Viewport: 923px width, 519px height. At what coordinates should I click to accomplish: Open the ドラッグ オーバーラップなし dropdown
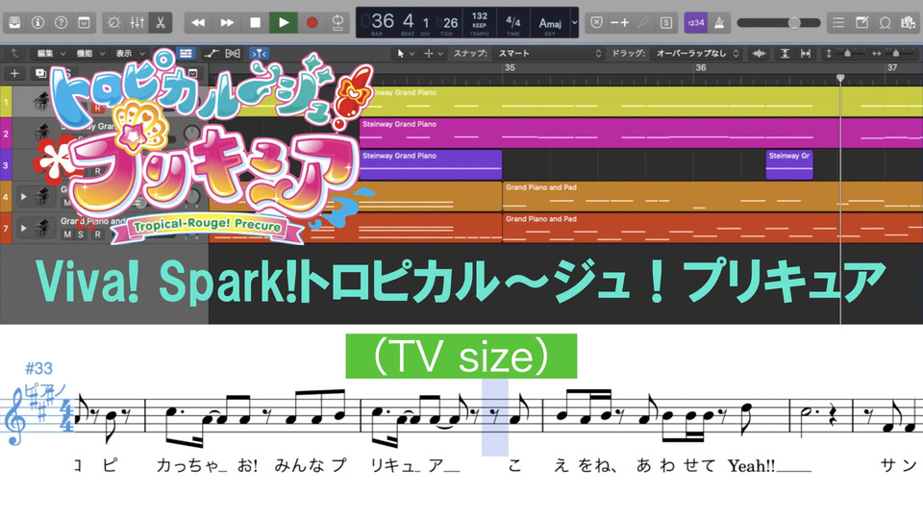[696, 54]
